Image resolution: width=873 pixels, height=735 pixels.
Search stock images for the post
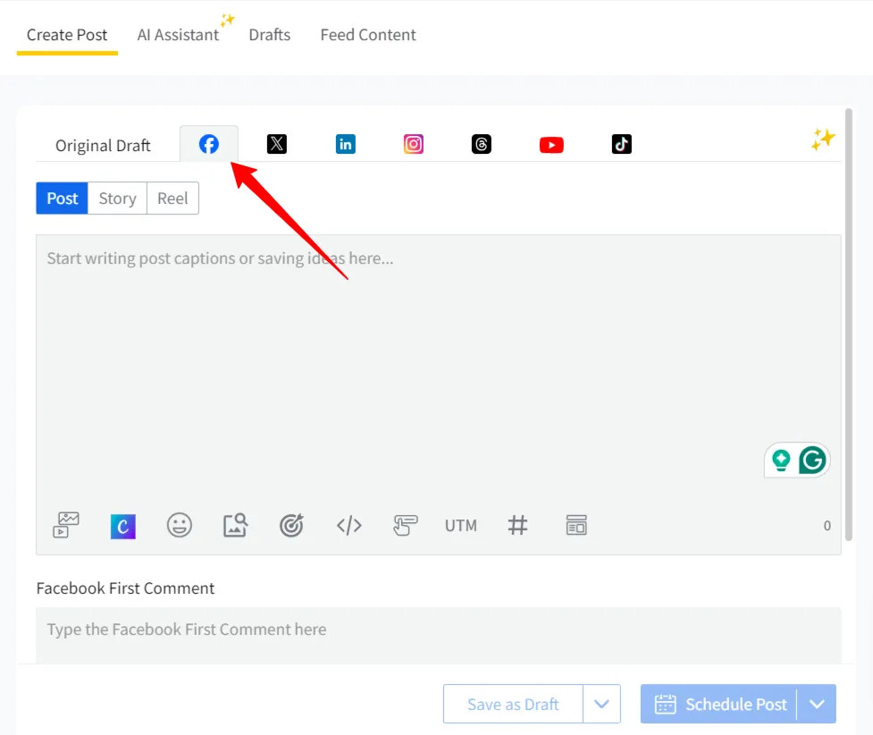[235, 526]
